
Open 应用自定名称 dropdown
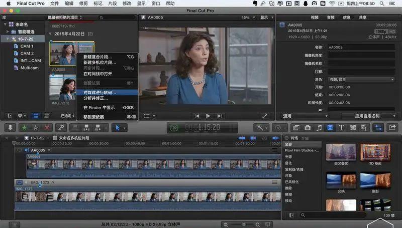pos(369,116)
